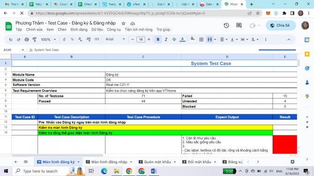Switch to Quên mật khẩu sheet tab
This screenshot has width=314, height=176.
click(157, 162)
